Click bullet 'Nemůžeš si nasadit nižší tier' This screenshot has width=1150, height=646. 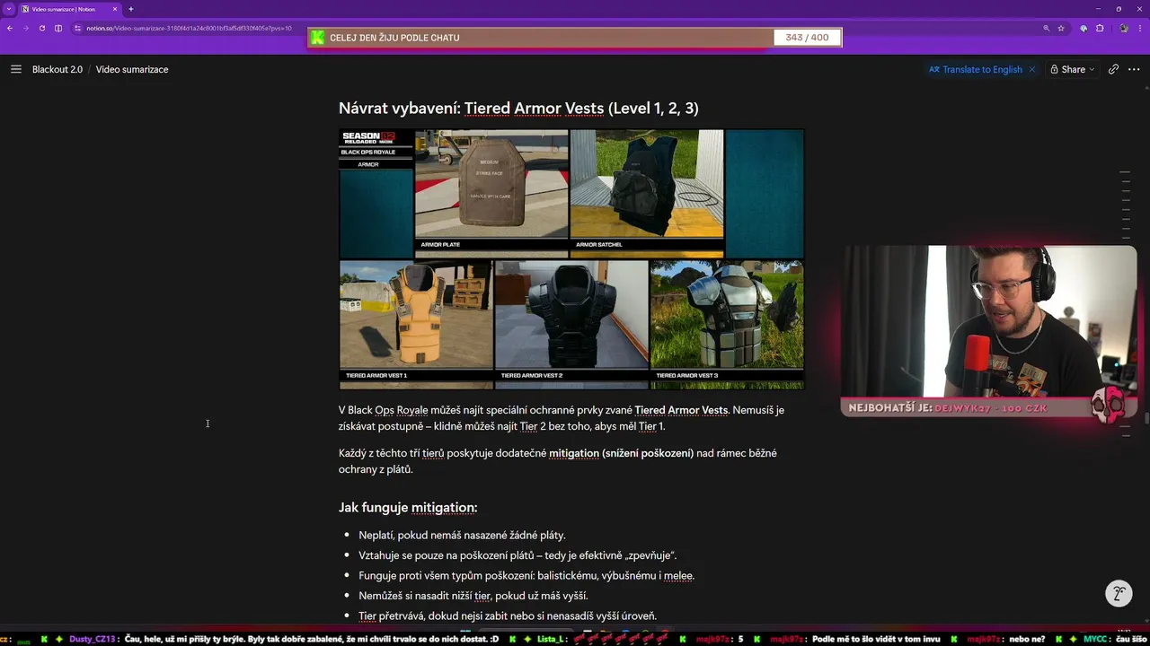tap(473, 596)
